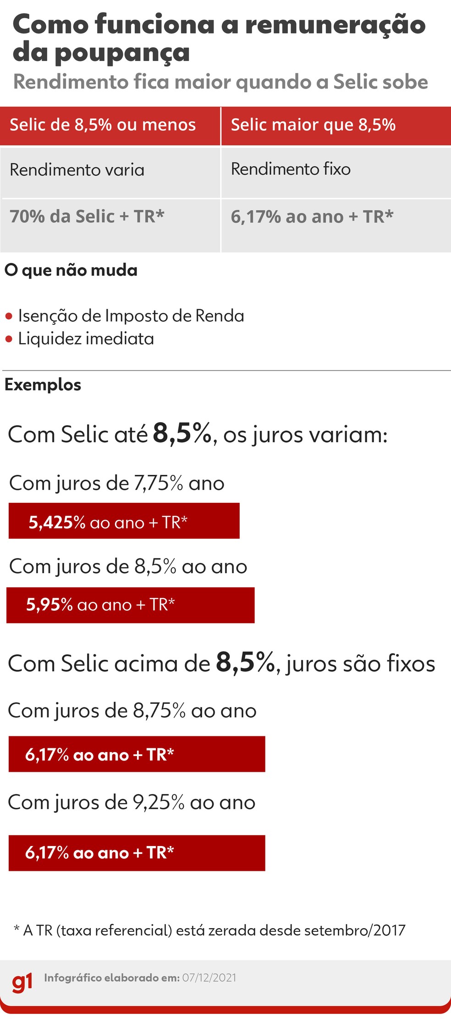Click the g1 logo in the footer
451x1019 pixels.
[22, 981]
